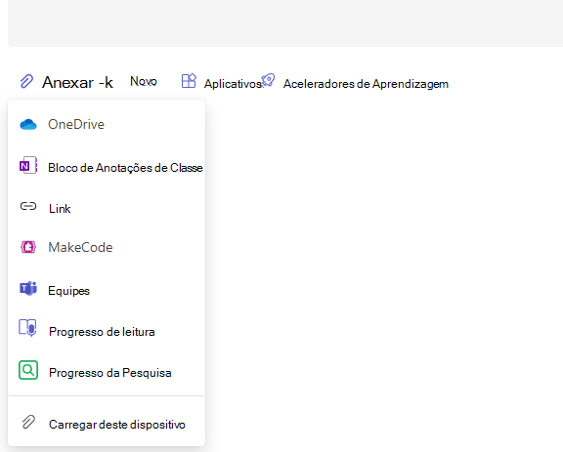Click the OneNote notebook icon
The image size is (563, 452).
pyautogui.click(x=28, y=165)
